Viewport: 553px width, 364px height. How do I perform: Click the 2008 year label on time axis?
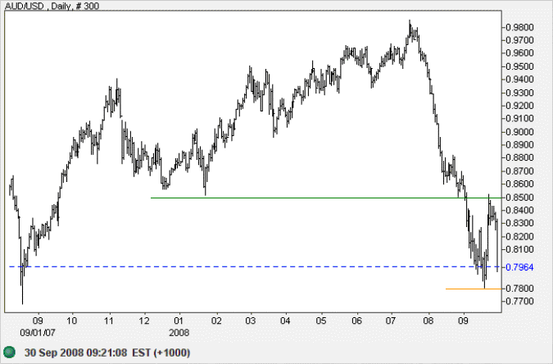[179, 333]
